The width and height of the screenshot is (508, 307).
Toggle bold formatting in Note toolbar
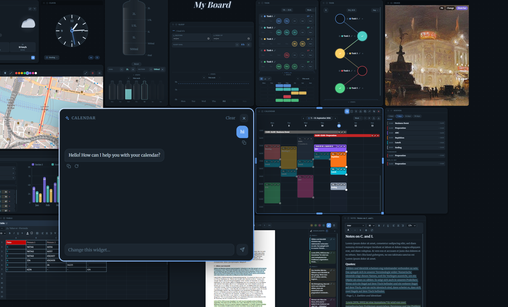point(379,225)
